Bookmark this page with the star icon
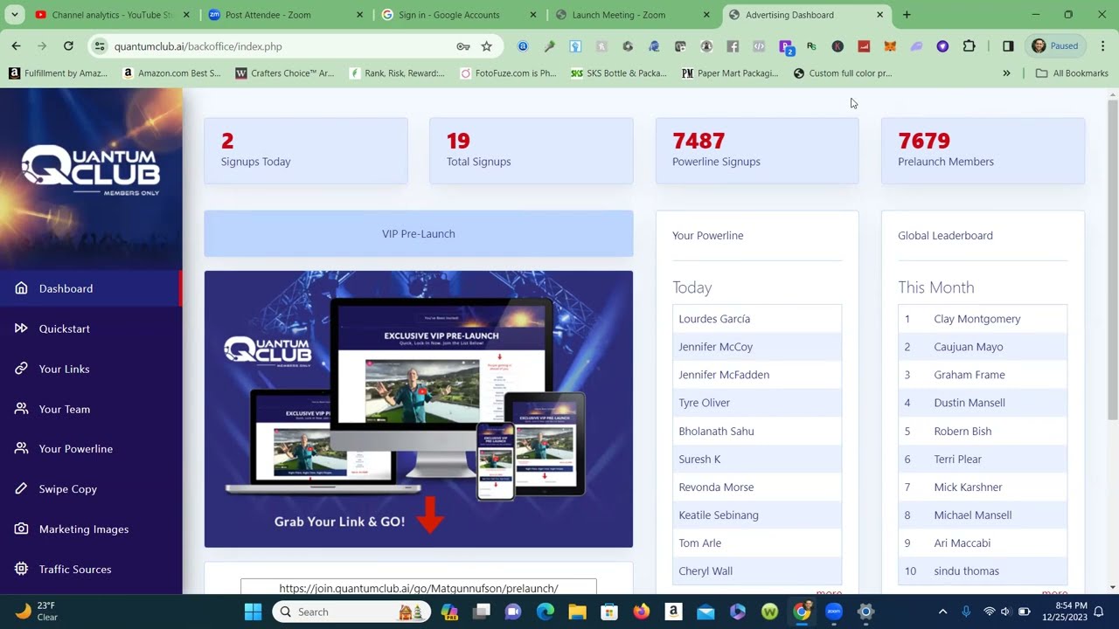 [487, 46]
